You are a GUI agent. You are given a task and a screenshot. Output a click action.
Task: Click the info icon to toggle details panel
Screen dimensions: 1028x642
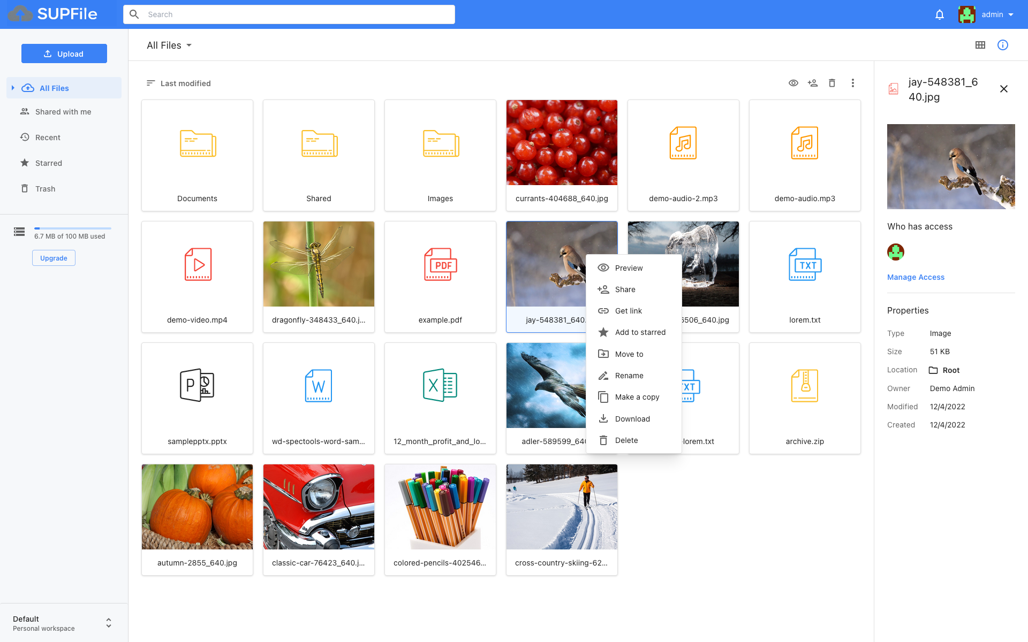(x=1003, y=45)
